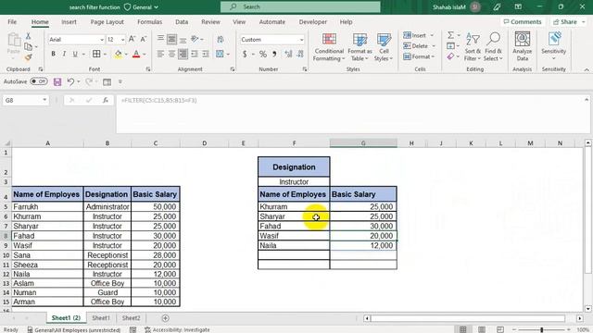Open the Developer ribbon tab
Screen dimensions: 593x333
click(x=313, y=22)
